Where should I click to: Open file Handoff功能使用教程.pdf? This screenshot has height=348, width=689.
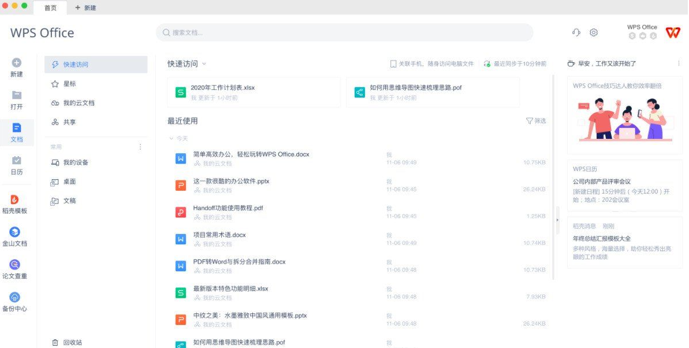pos(228,208)
